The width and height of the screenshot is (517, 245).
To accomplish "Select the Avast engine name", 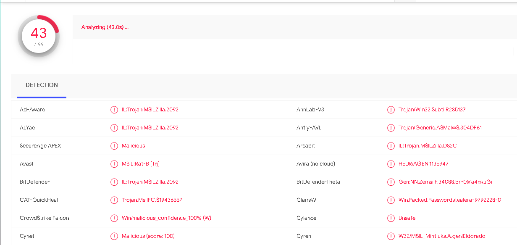I will (x=26, y=164).
